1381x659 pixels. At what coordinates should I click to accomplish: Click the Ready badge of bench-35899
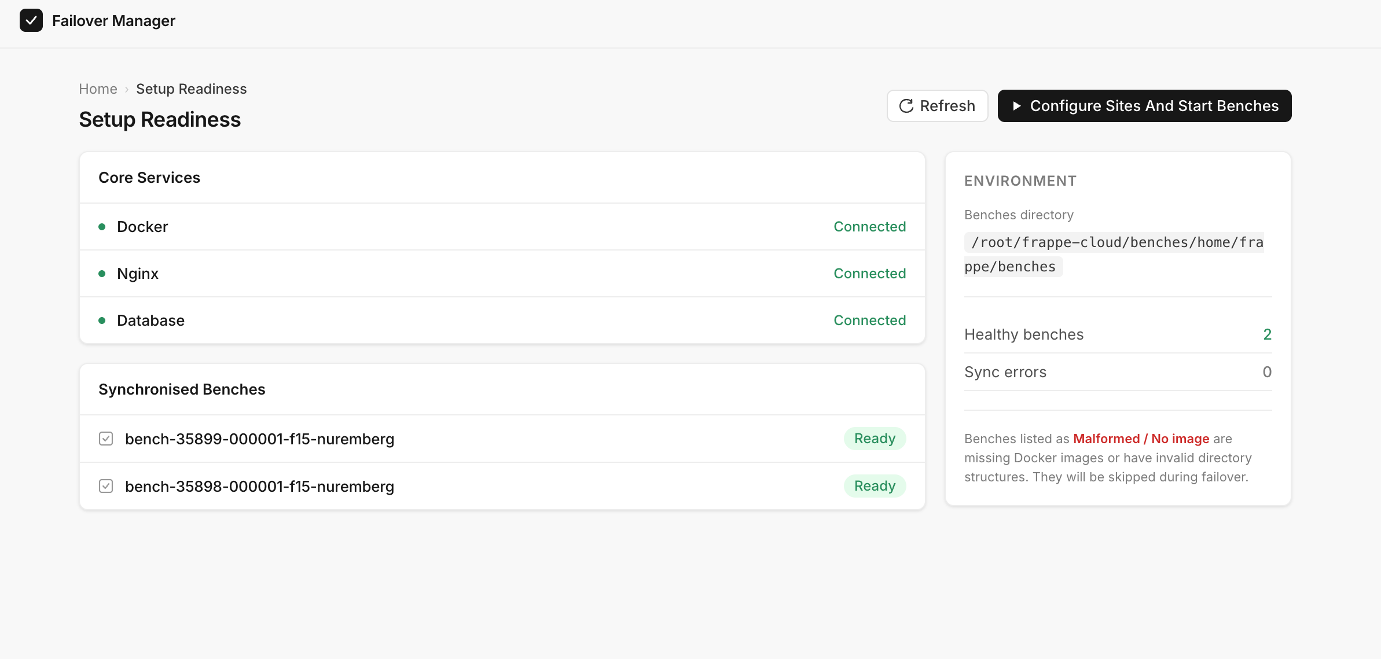pos(875,439)
